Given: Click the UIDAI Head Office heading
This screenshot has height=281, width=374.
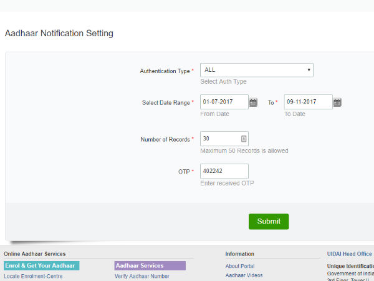Looking at the screenshot, I should (350, 254).
